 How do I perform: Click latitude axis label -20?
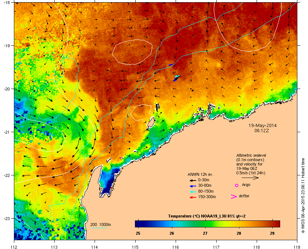click(7, 89)
